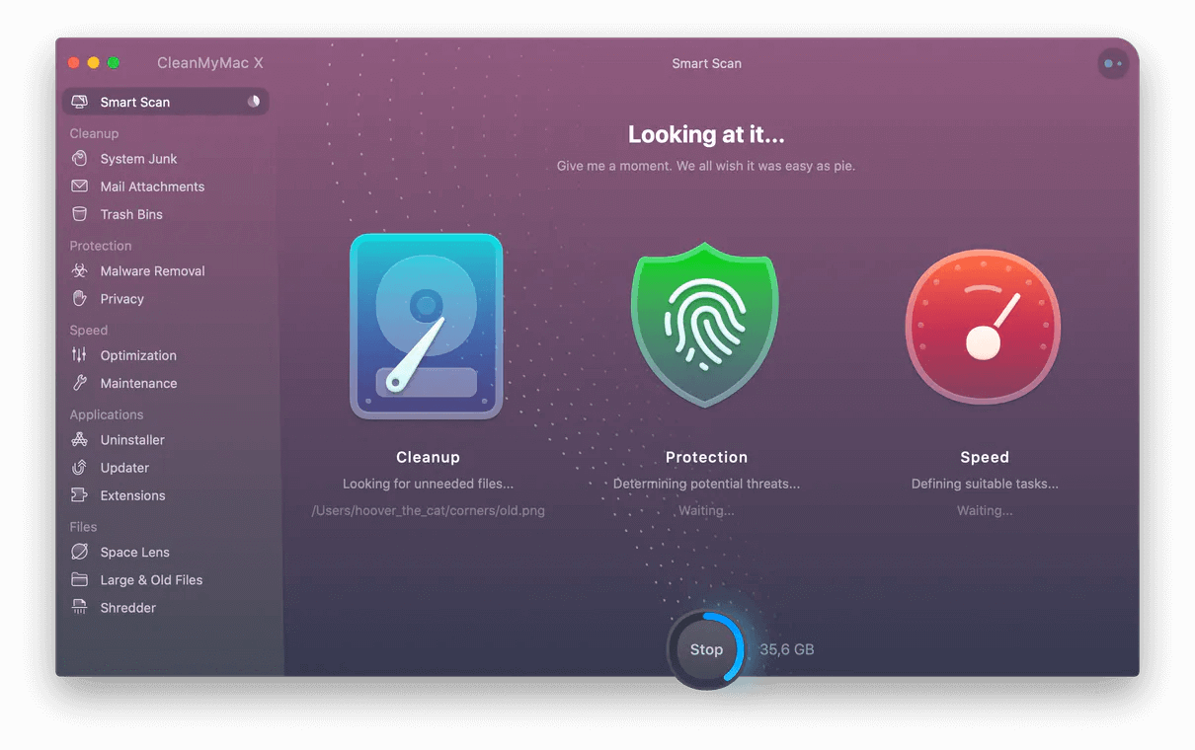Select System Junk in the sidebar
Screen dimensions: 1195x750
click(138, 158)
